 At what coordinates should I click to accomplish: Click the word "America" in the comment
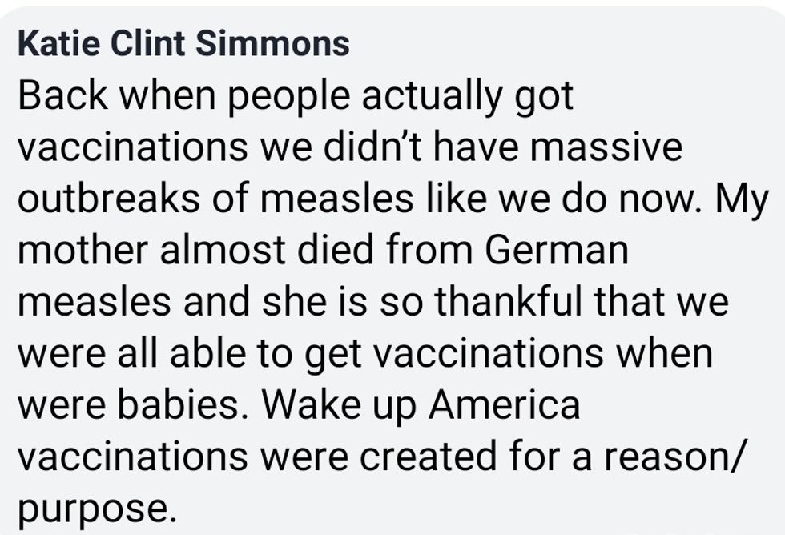503,404
